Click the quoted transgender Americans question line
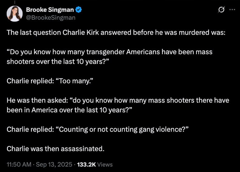 pyautogui.click(x=110, y=52)
